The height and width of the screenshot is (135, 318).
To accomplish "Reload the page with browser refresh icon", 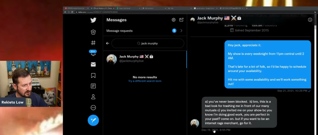I will tap(72, 12).
